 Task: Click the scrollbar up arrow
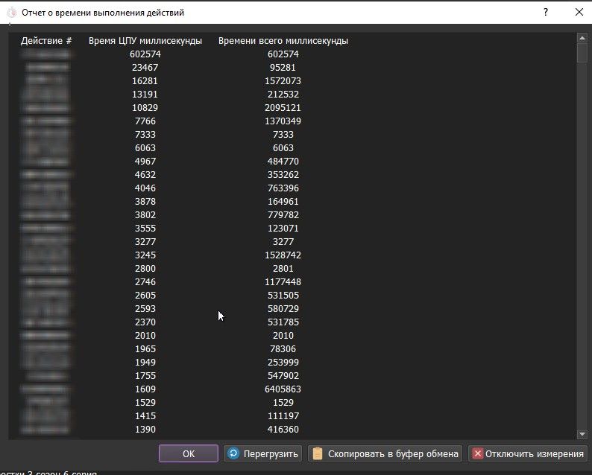point(582,37)
